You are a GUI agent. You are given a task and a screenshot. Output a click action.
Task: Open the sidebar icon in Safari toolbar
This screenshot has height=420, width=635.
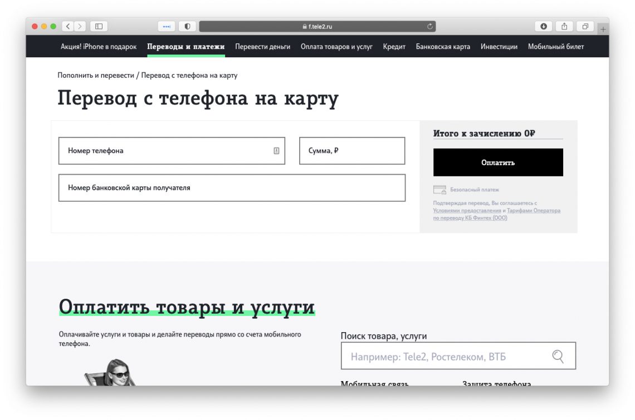pyautogui.click(x=98, y=26)
